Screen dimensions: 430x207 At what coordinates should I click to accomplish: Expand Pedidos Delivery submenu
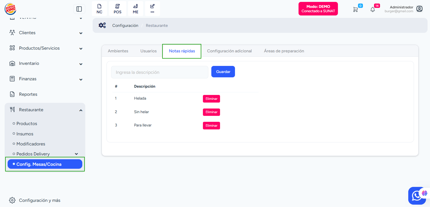click(76, 154)
